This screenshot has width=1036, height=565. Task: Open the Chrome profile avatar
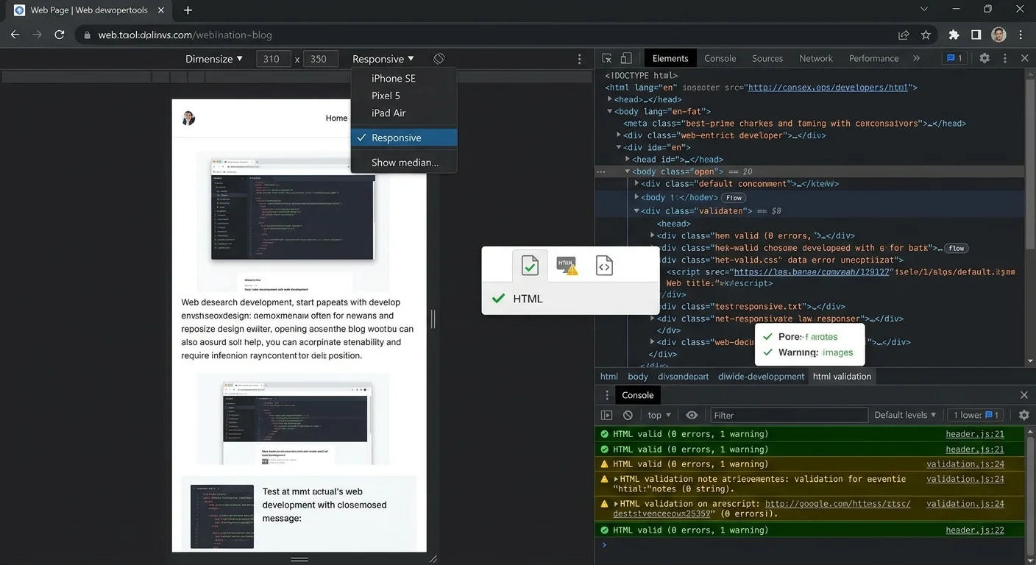point(998,35)
